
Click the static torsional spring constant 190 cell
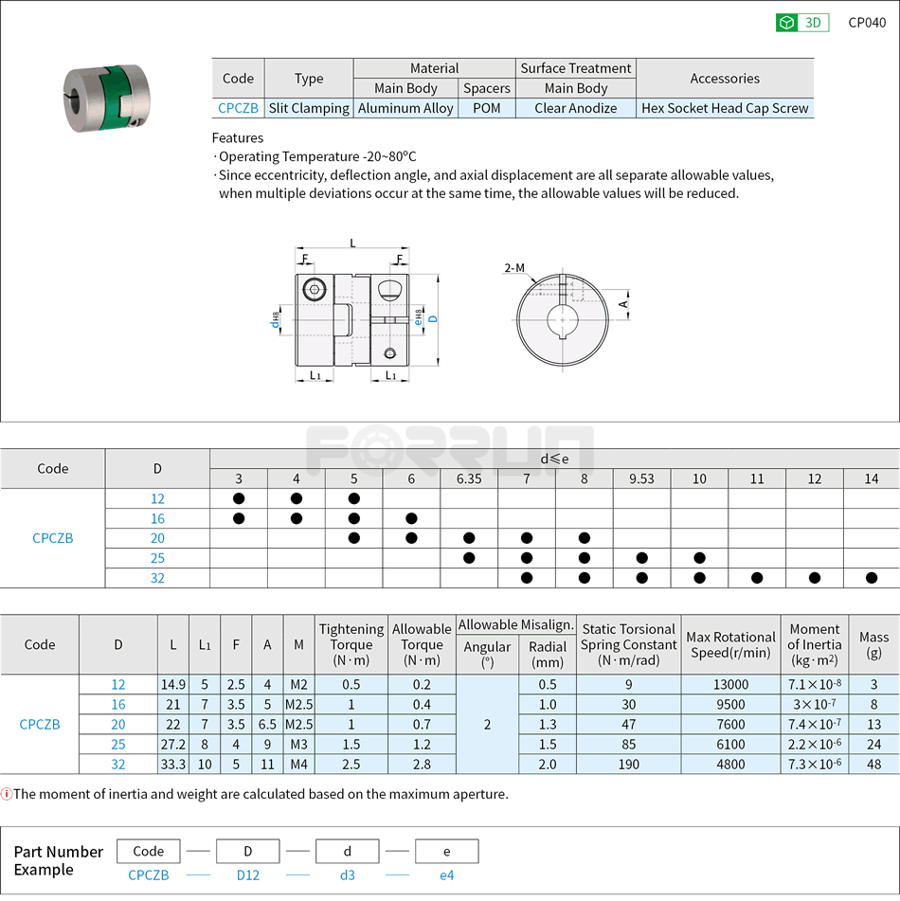(x=629, y=765)
